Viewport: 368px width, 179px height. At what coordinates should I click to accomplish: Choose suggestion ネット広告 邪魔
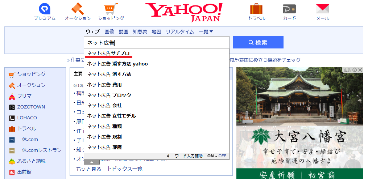(157, 148)
